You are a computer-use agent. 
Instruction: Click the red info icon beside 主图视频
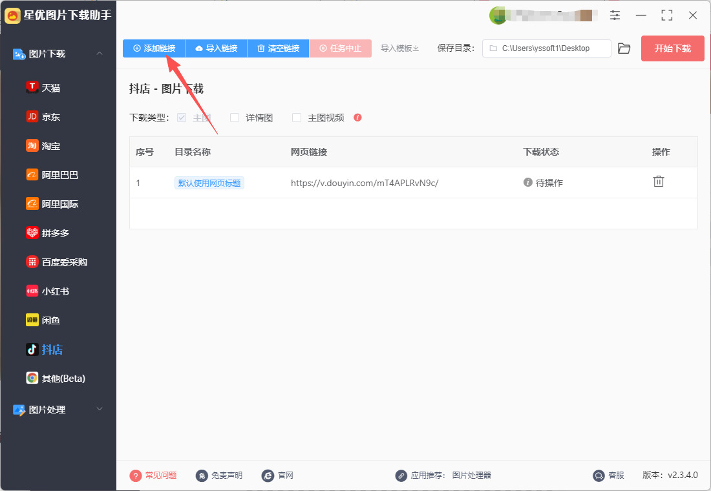[x=357, y=118]
